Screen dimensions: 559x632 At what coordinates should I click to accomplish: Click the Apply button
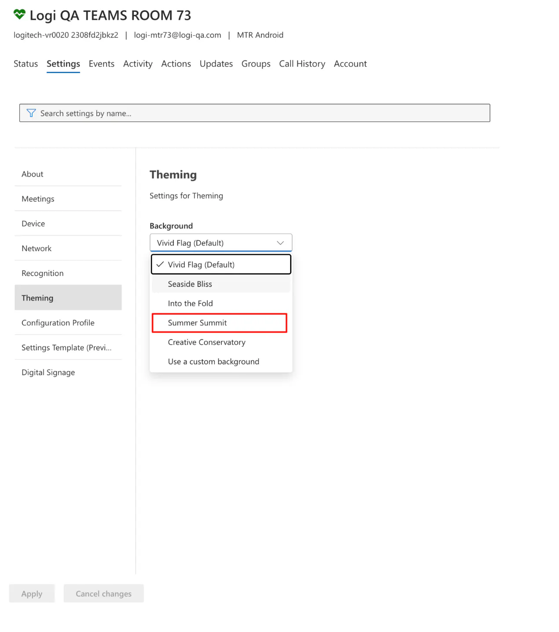(32, 593)
